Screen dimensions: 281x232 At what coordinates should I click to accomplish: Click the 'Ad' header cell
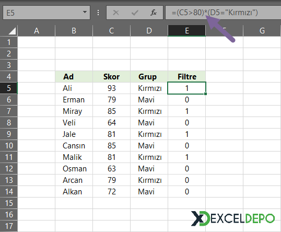click(x=74, y=77)
